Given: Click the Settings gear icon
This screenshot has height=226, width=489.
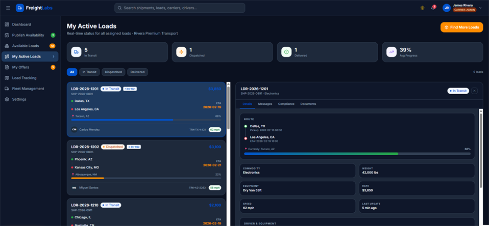Looking at the screenshot, I should pos(7,99).
